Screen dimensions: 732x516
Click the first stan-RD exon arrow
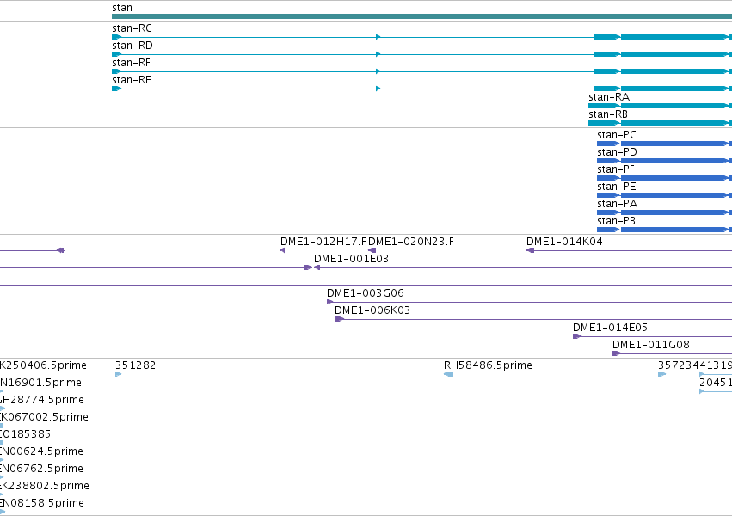click(x=117, y=54)
